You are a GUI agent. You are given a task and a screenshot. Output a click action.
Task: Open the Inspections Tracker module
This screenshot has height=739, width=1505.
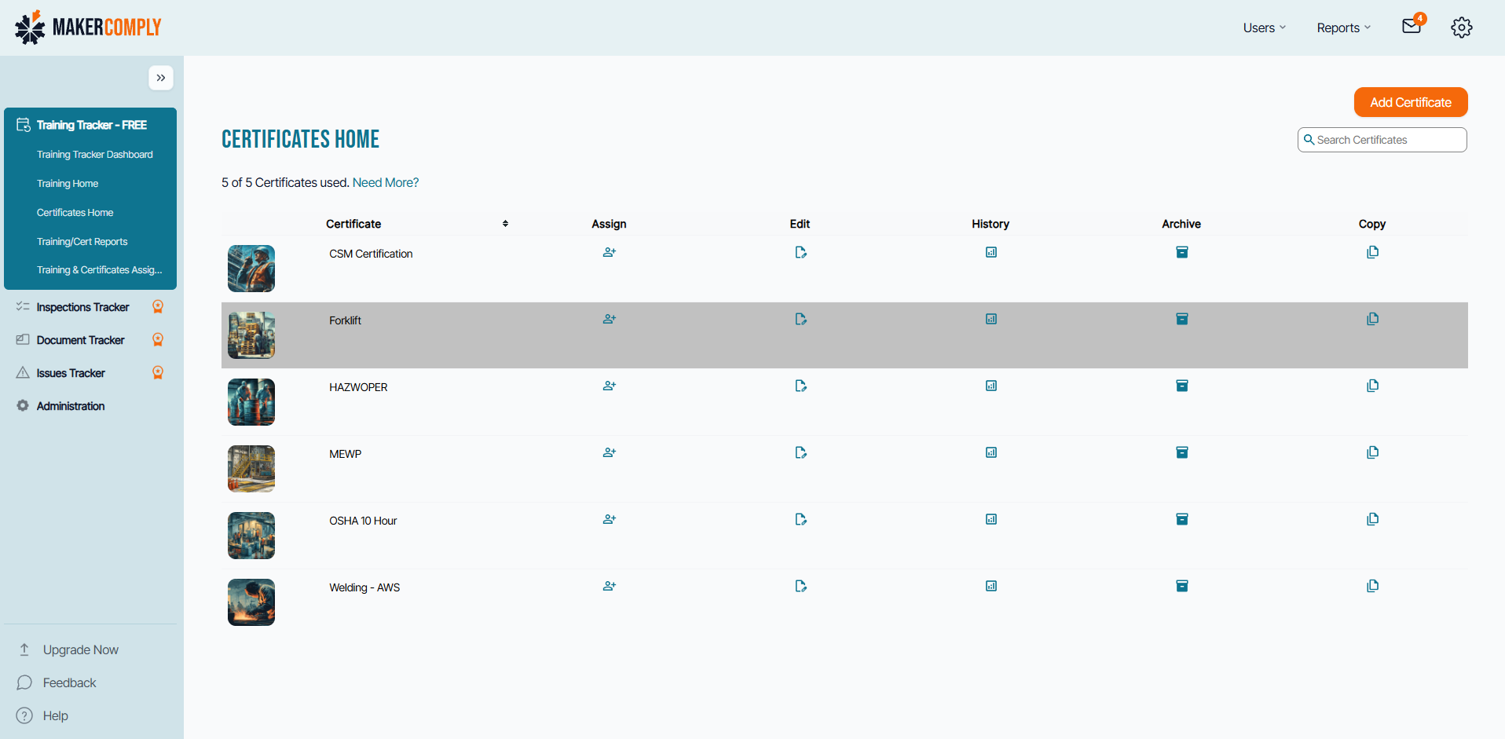82,307
